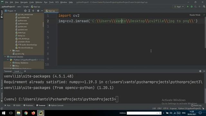Click the Terminal tool window button
This screenshot has width=206, height=116.
pyautogui.click(x=41, y=105)
